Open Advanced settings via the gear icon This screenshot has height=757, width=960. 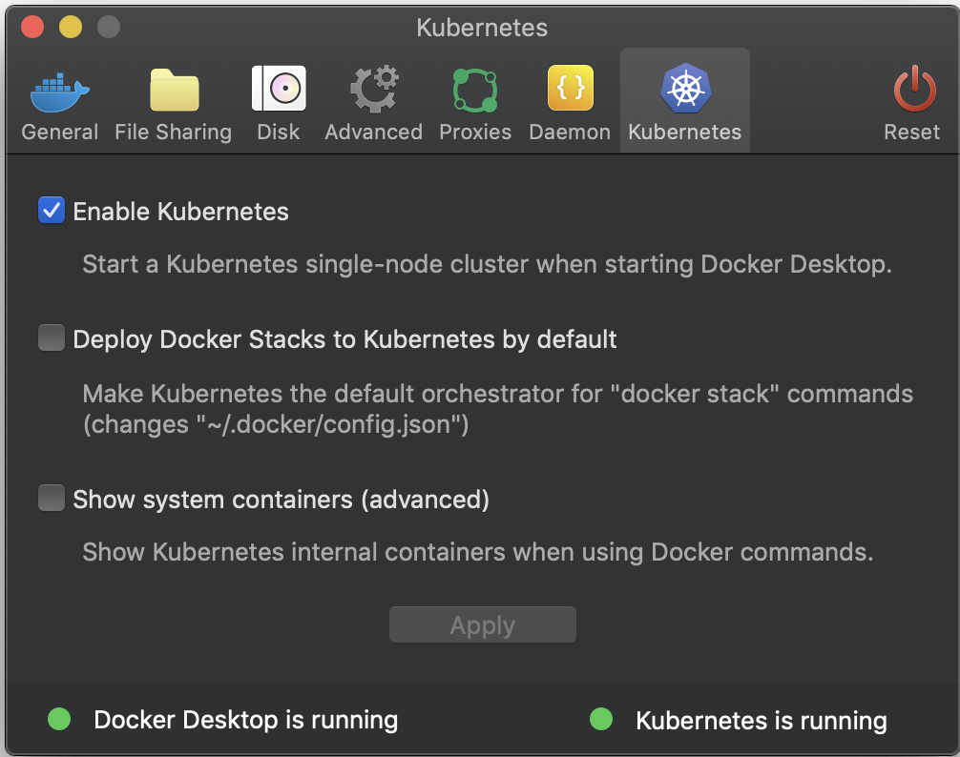point(372,88)
